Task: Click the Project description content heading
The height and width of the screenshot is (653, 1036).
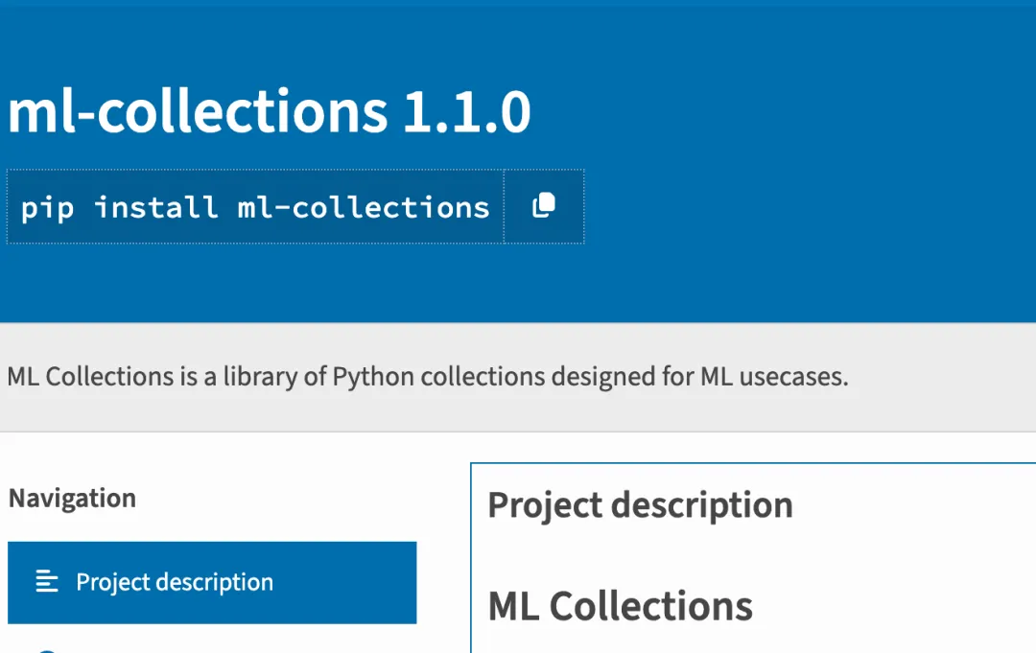Action: pyautogui.click(x=640, y=505)
